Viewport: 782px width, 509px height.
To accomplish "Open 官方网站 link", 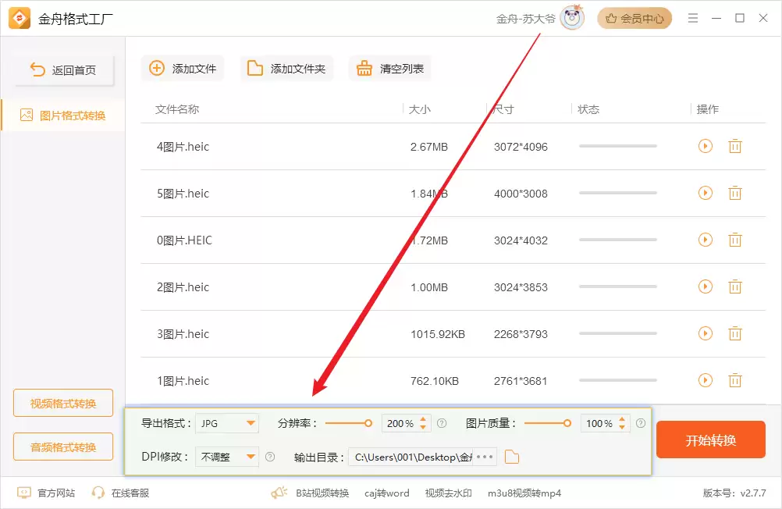I will pos(46,493).
